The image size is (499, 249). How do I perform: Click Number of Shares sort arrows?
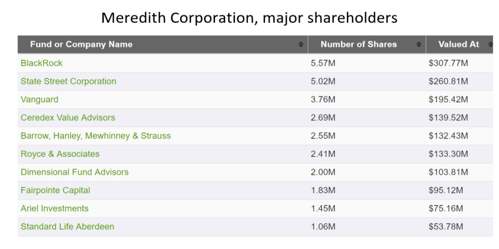coord(419,44)
